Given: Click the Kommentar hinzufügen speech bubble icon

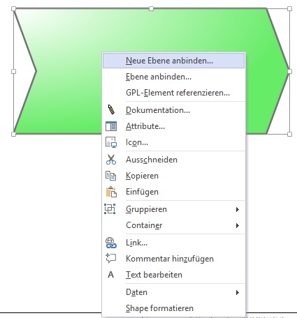Looking at the screenshot, I should pyautogui.click(x=110, y=259).
